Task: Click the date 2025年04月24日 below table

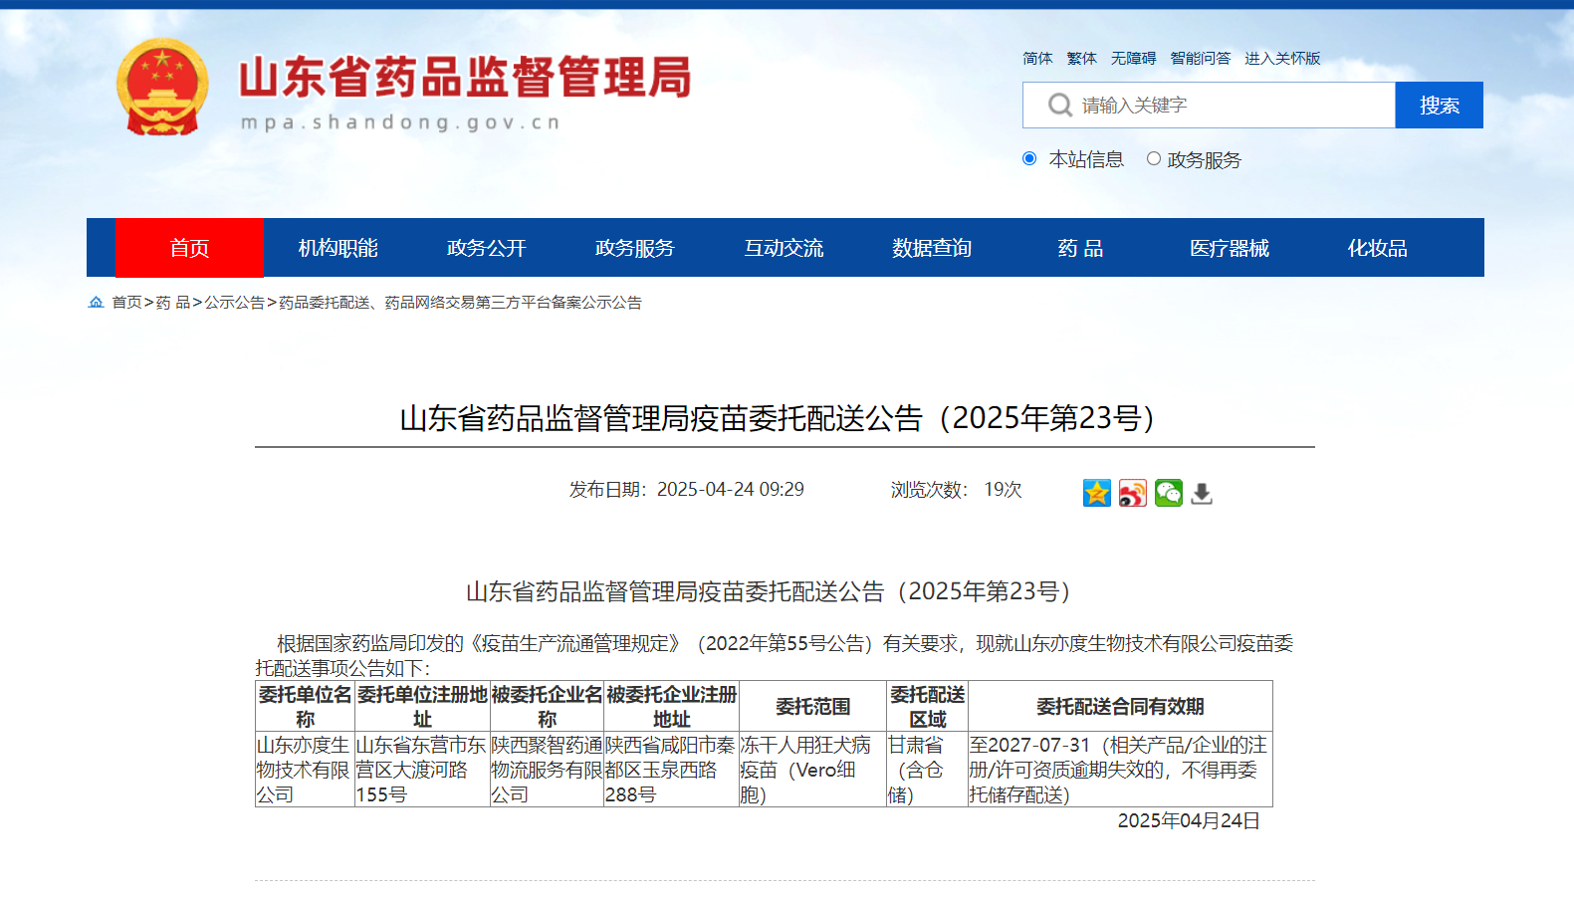Action: coord(1189,820)
